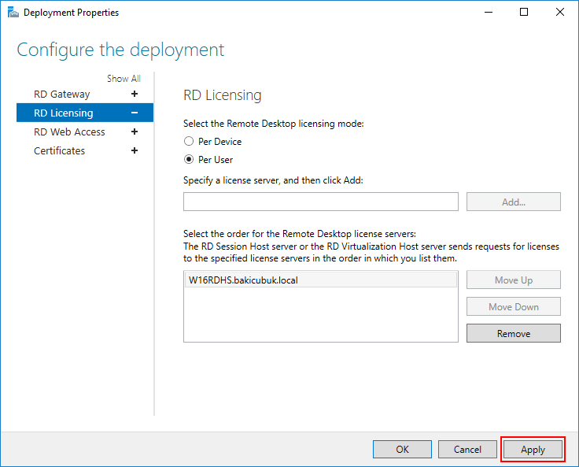
Task: Minimize the Deployment Properties window
Action: tap(489, 12)
